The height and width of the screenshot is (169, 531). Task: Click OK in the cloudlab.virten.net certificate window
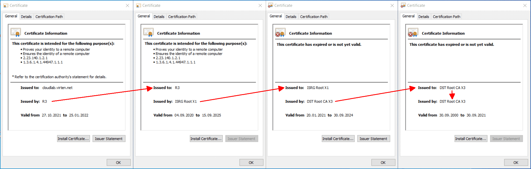tap(119, 162)
